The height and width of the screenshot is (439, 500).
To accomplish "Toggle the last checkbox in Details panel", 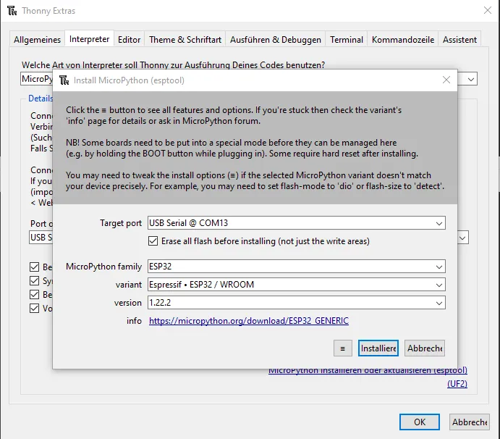I will pyautogui.click(x=35, y=308).
